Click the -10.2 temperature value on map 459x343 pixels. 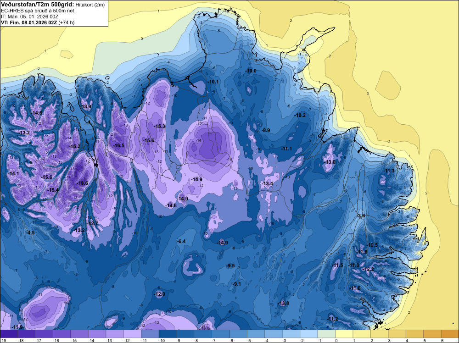tap(300, 115)
